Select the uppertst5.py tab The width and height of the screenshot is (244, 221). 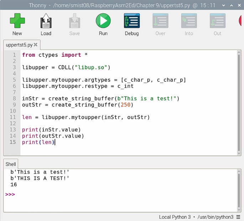pos(19,45)
